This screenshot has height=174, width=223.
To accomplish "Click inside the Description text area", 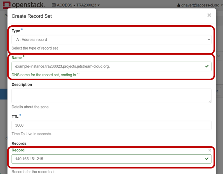I will pos(111,96).
